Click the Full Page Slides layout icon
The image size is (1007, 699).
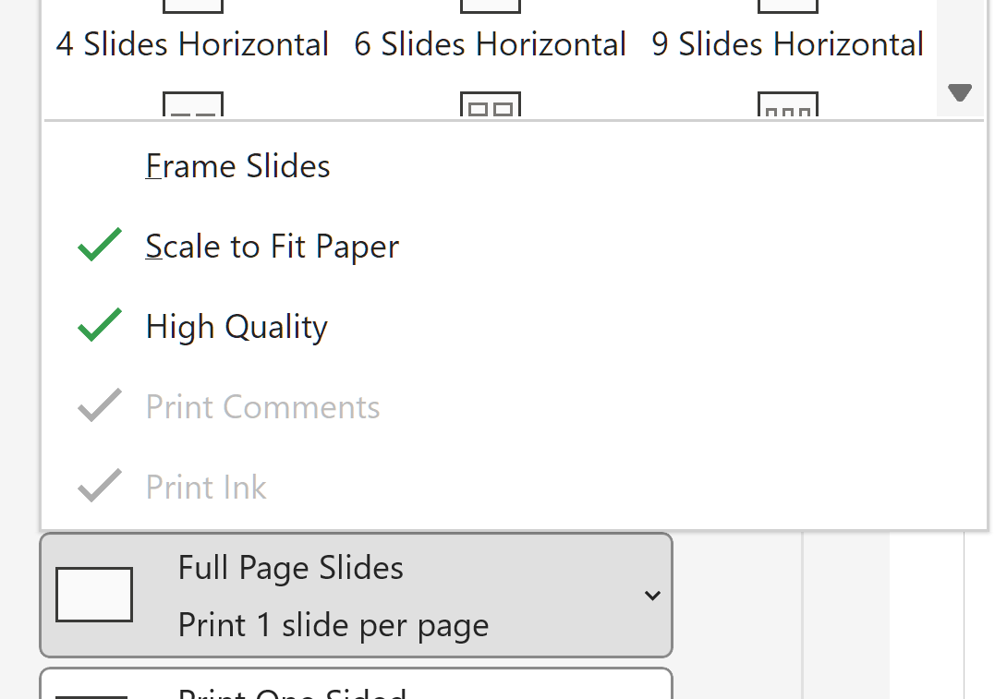coord(94,595)
